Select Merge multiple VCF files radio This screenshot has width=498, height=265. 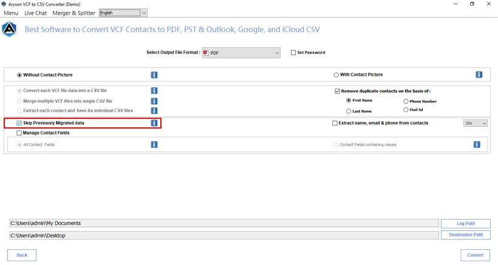pyautogui.click(x=19, y=101)
